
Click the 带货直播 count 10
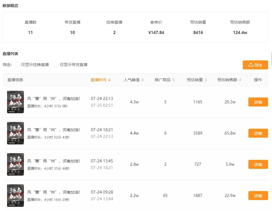72,33
